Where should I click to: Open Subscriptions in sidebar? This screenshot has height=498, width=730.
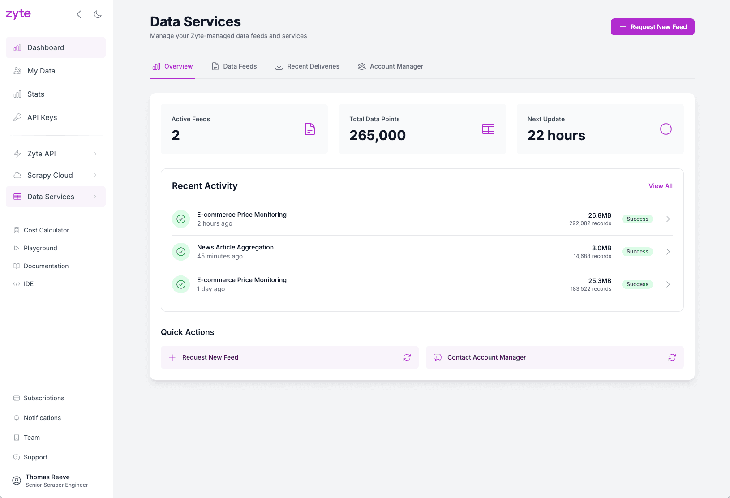point(44,398)
